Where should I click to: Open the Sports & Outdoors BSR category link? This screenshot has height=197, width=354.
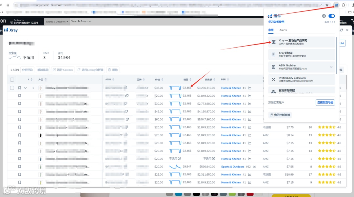click(x=232, y=167)
